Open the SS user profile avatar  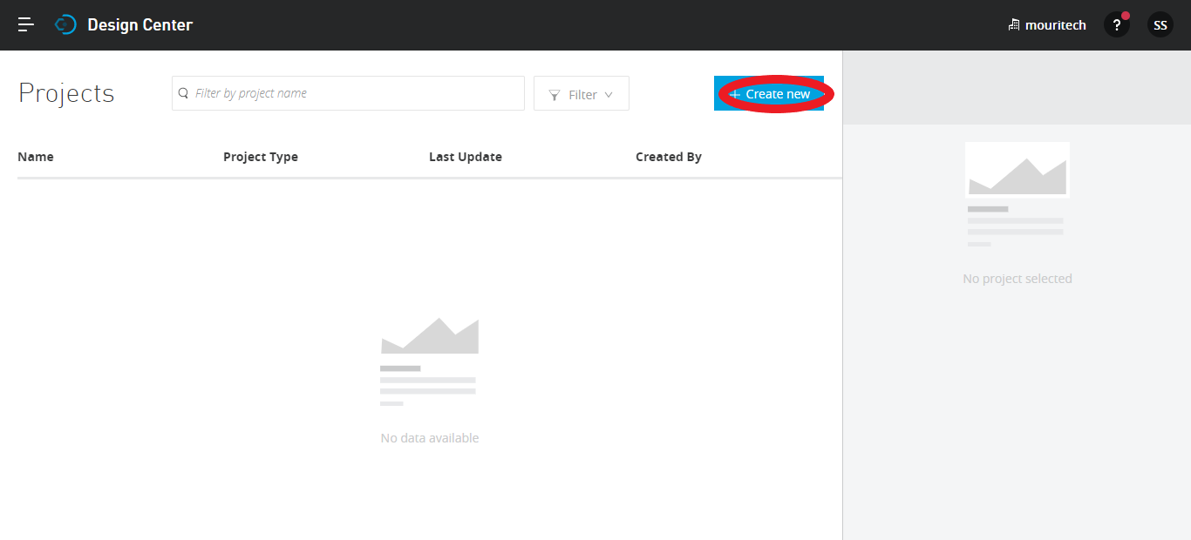1160,25
